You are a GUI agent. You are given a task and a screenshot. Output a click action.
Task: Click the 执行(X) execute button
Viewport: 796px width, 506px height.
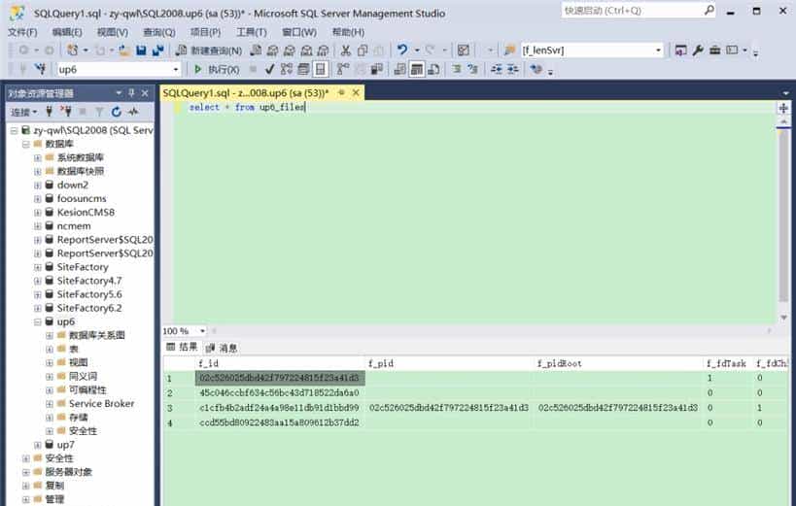coord(217,69)
